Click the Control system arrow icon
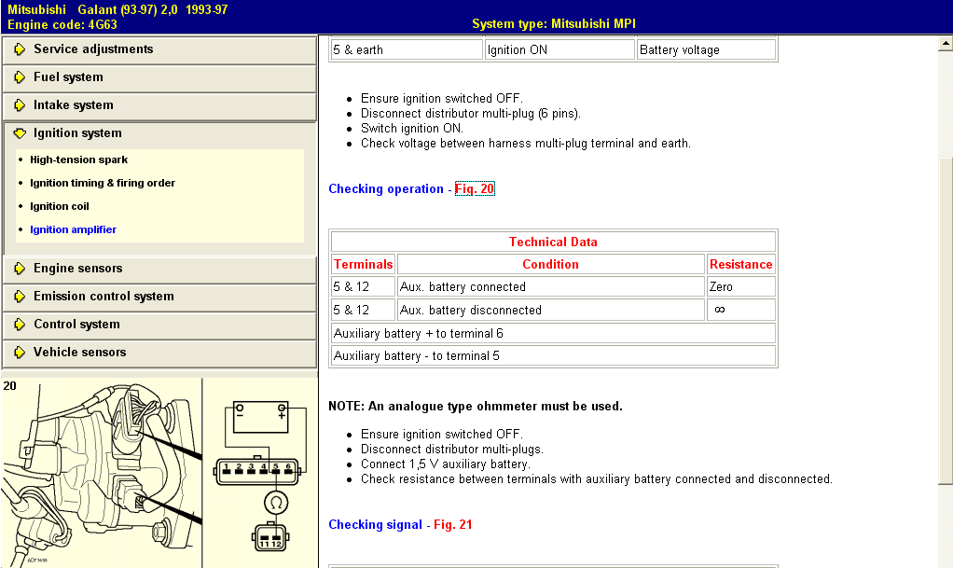Screen dimensions: 953x568 click(x=20, y=325)
